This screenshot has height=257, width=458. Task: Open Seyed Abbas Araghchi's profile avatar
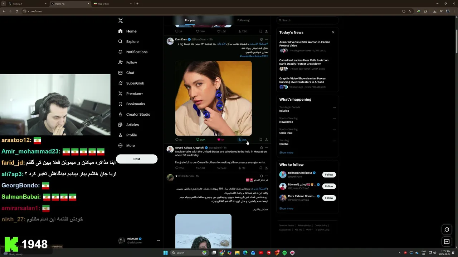(170, 149)
